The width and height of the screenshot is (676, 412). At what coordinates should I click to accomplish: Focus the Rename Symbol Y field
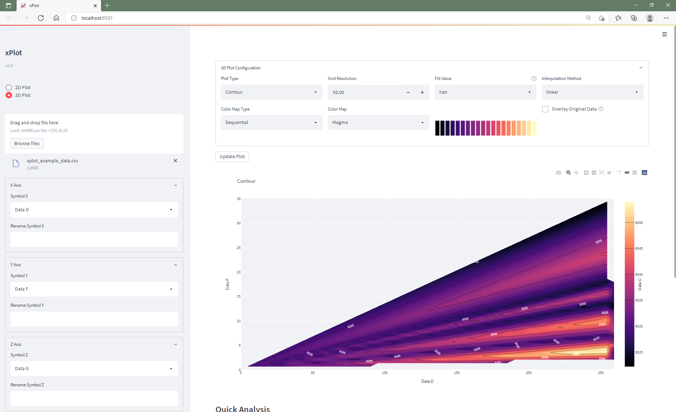pyautogui.click(x=94, y=319)
